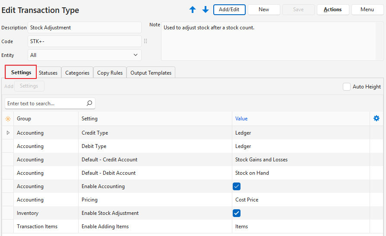Screen dimensions: 386x236
Task: Uncheck the Enable Accounting checkbox
Action: pos(237,186)
